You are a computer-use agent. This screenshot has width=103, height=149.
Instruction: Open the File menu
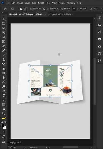pos(8,3)
